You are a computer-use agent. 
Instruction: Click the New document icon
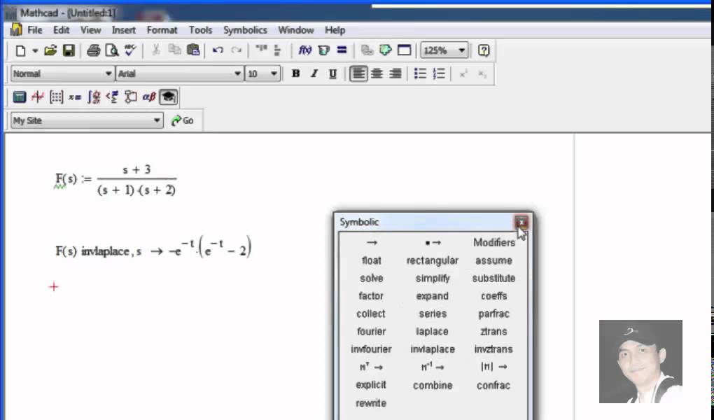click(x=20, y=50)
